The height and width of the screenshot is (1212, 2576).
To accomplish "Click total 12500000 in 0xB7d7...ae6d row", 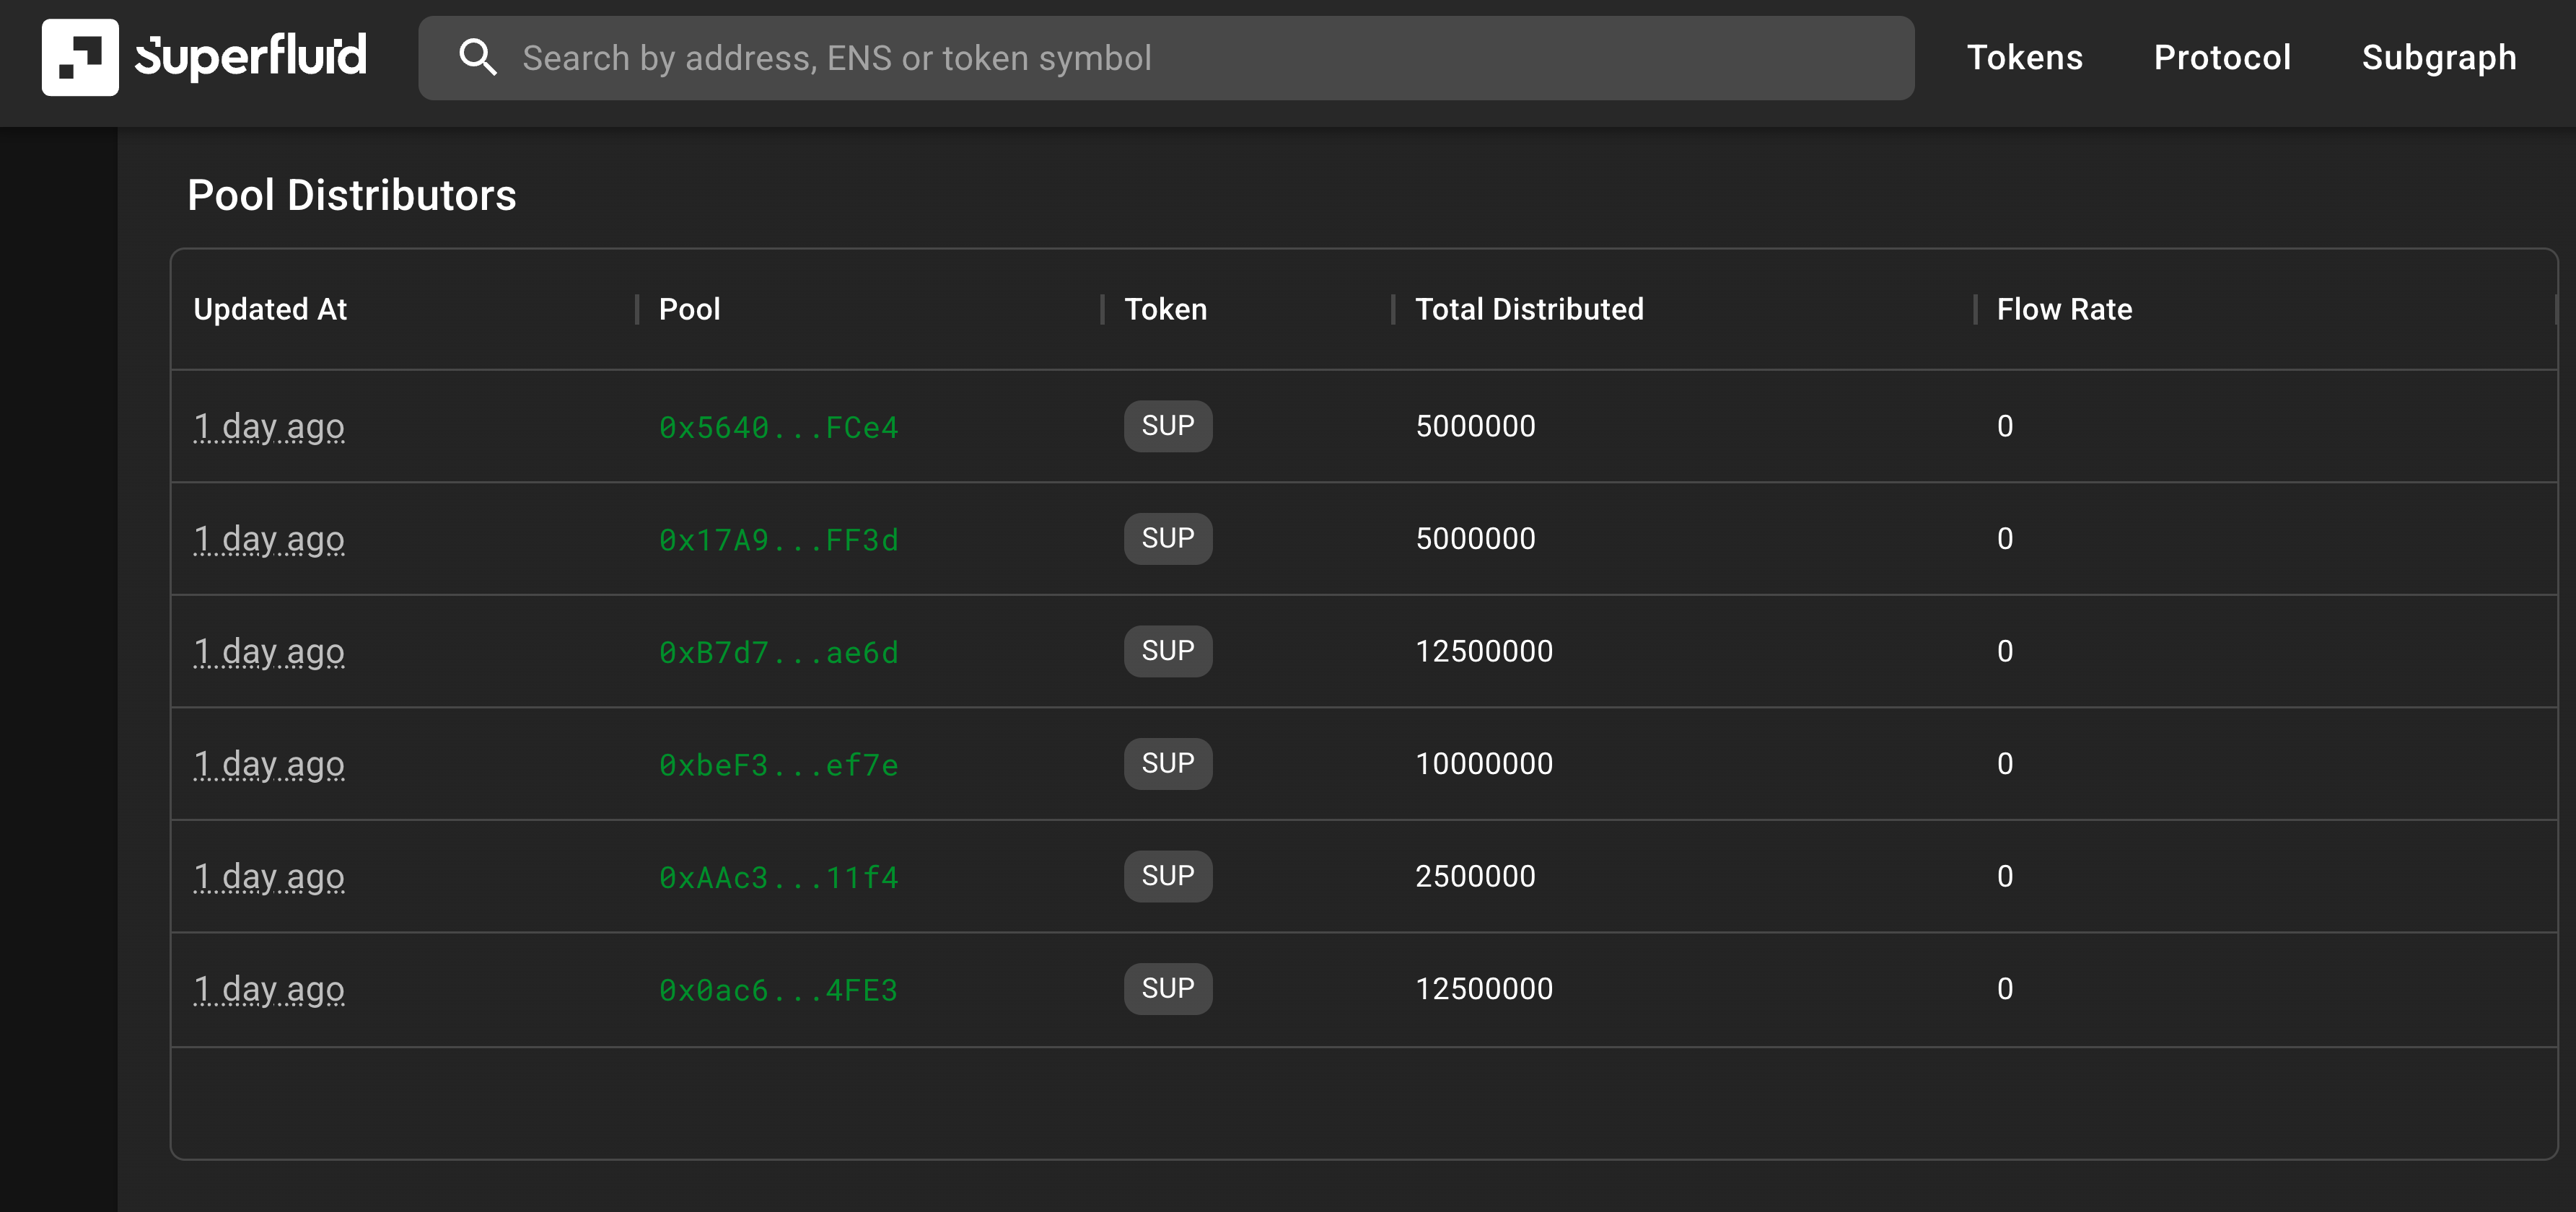I will point(1484,651).
